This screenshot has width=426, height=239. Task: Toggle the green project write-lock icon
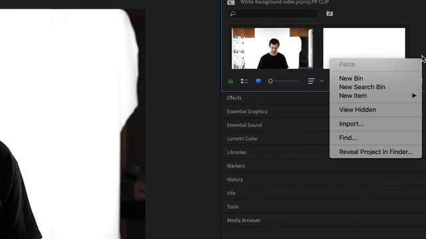tap(231, 81)
